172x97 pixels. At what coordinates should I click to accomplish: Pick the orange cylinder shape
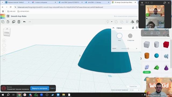pyautogui.click(x=147, y=56)
